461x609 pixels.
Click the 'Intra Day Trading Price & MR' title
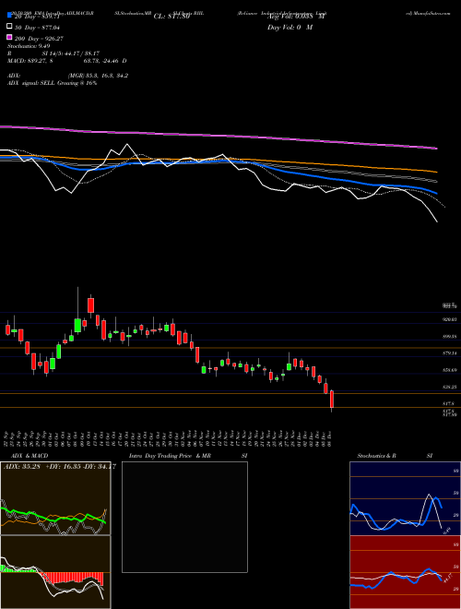(x=170, y=456)
